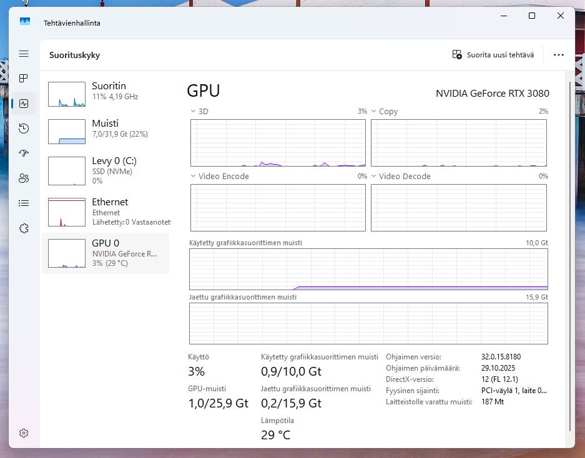Click the Suoritin mini graph thumbnail
Viewport: 585px width, 458px height.
pyautogui.click(x=67, y=94)
